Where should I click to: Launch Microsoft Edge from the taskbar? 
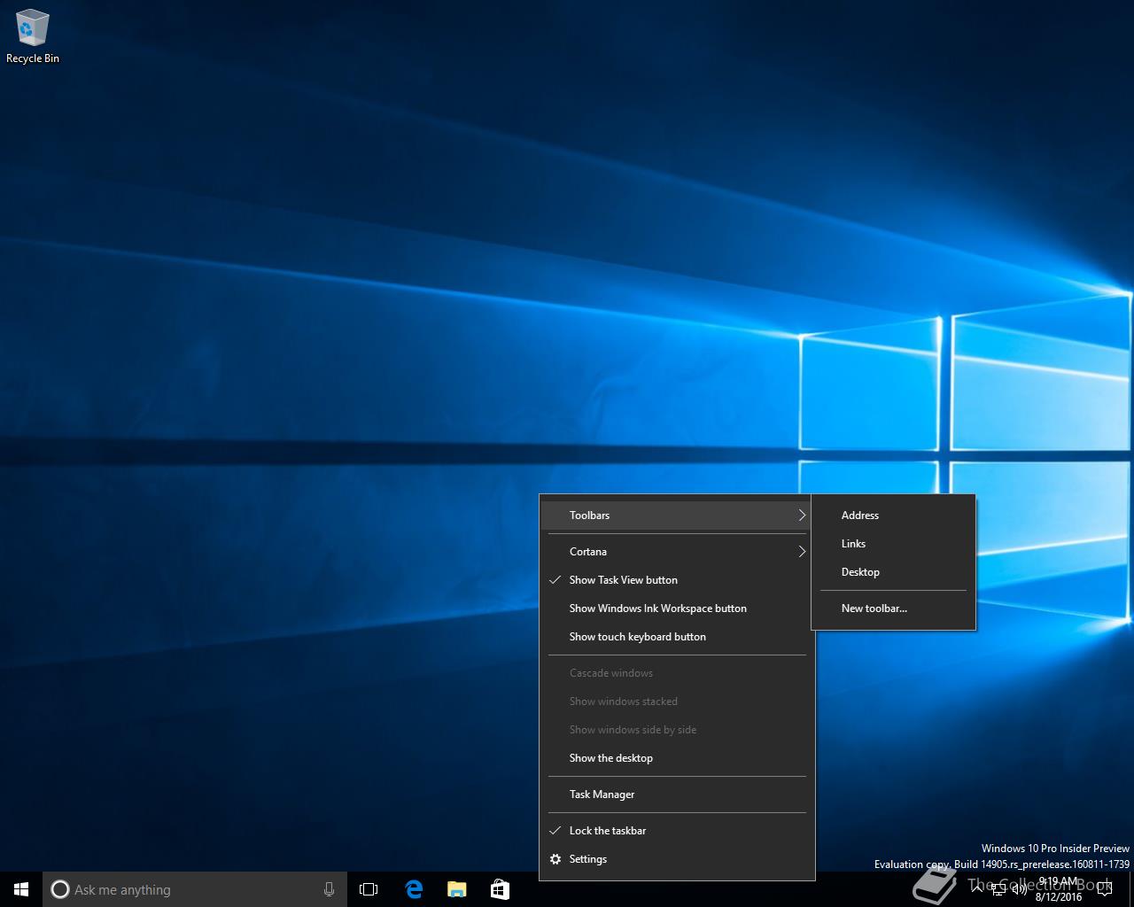(414, 889)
